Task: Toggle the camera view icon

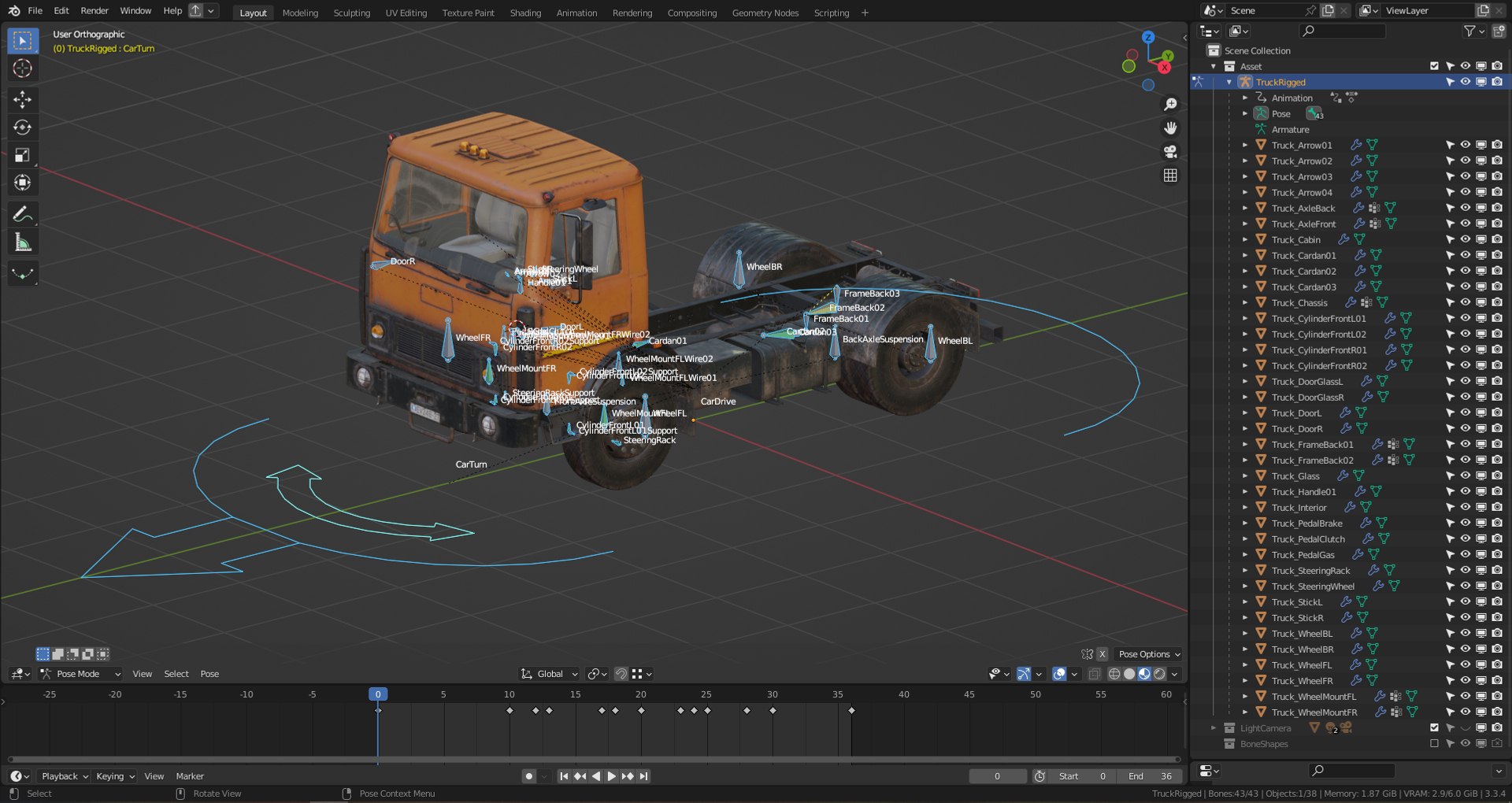Action: (1171, 151)
